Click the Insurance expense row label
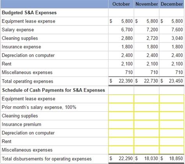 click(21, 47)
